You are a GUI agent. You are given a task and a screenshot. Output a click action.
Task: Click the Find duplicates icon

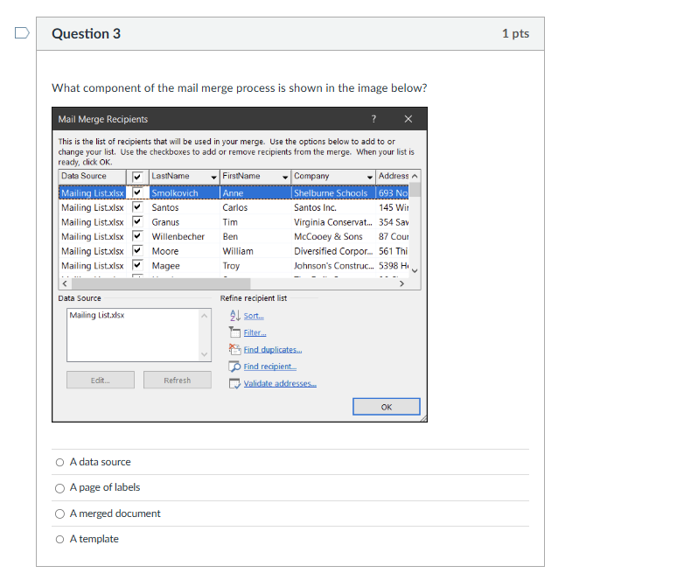coord(234,349)
